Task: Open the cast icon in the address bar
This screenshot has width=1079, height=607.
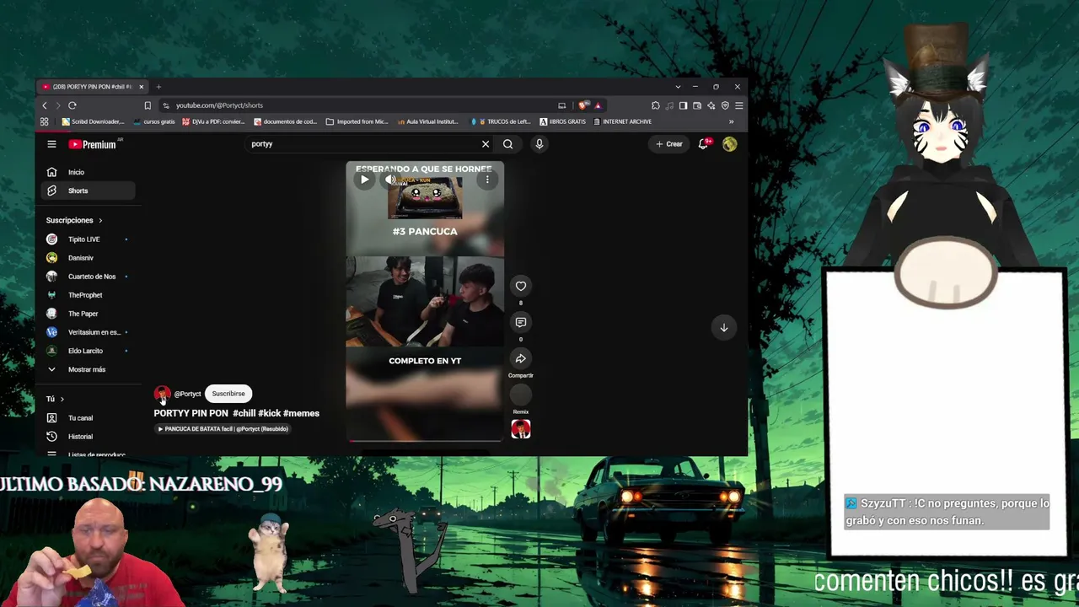Action: pyautogui.click(x=561, y=105)
